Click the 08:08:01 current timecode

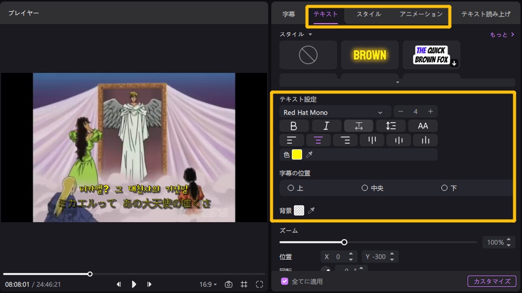point(17,284)
